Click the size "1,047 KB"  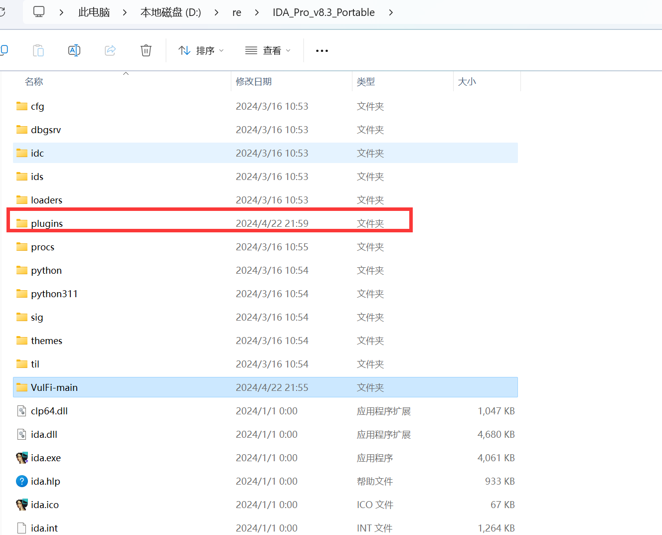(496, 411)
